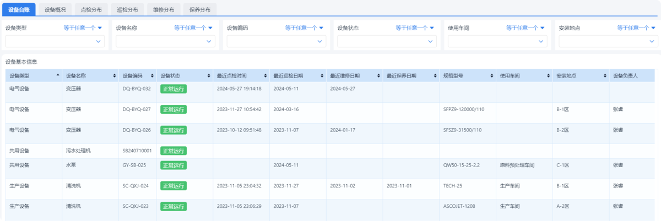
Task: Click 正常运行 status badge for DQ-BYQ-032
Action: tap(173, 89)
